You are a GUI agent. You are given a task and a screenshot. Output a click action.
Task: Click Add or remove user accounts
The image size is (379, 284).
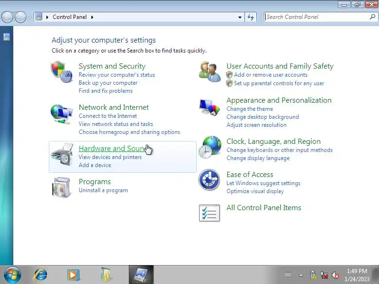coord(271,75)
